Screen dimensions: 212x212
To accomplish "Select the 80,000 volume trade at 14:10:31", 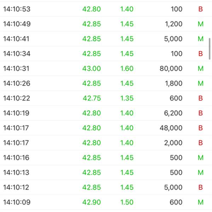I will click(x=106, y=69).
